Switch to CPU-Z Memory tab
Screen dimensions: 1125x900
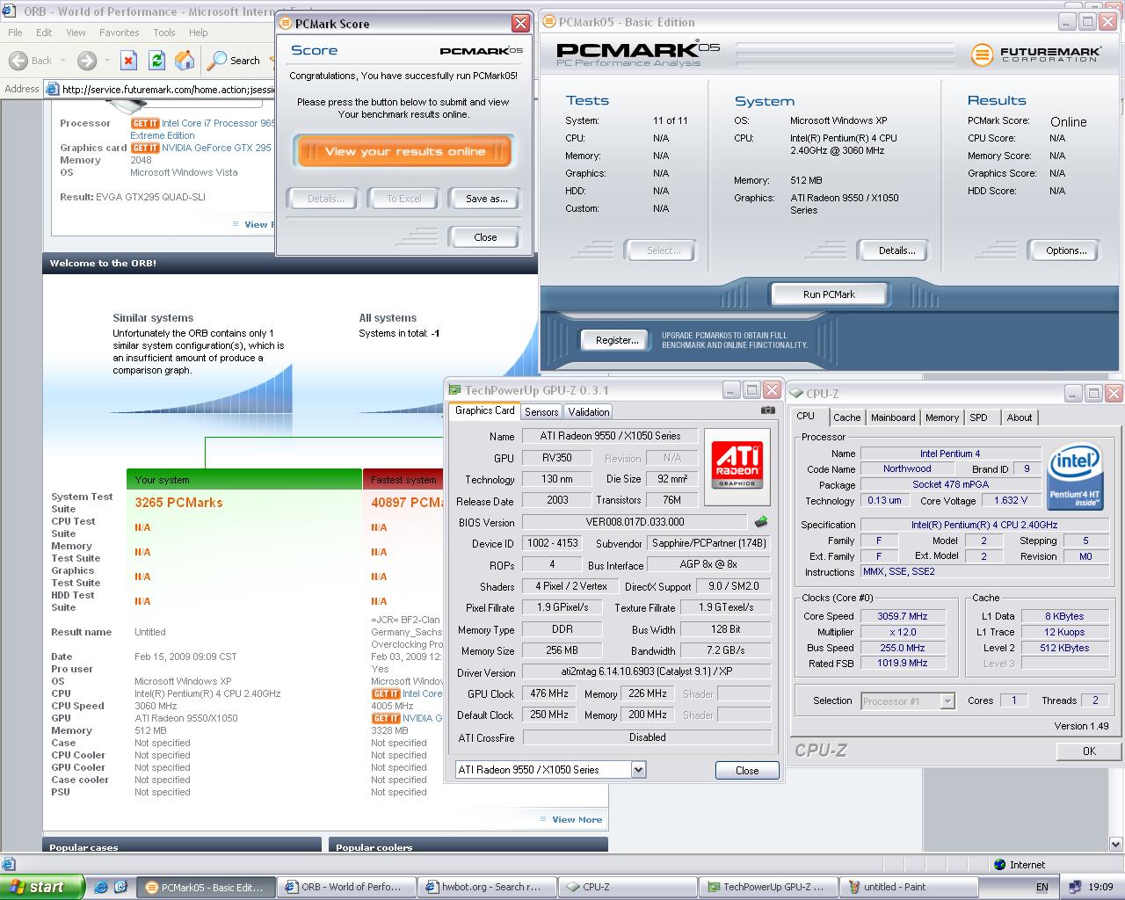coord(942,417)
